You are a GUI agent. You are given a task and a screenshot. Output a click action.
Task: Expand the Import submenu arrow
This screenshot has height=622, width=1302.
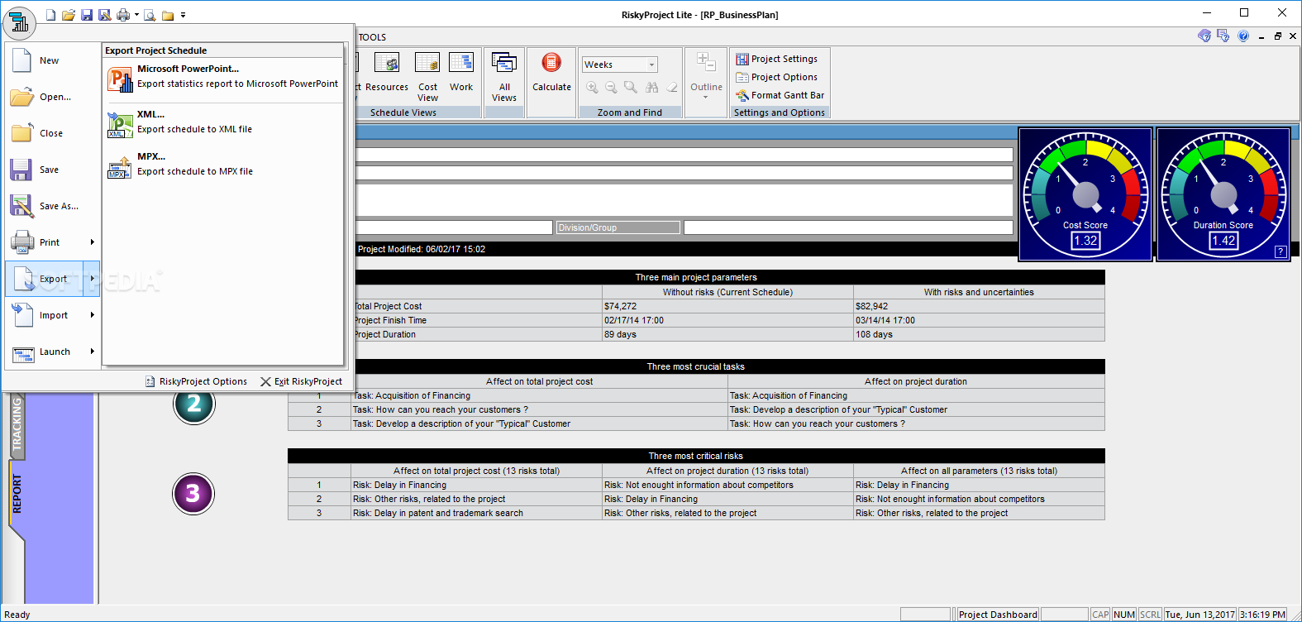(92, 315)
